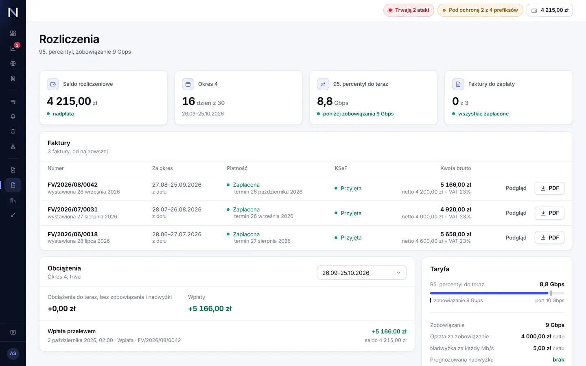Open the network nodes icon in sidebar

click(13, 147)
